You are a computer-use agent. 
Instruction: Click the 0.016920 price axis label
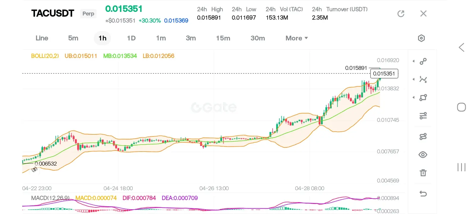coord(388,60)
